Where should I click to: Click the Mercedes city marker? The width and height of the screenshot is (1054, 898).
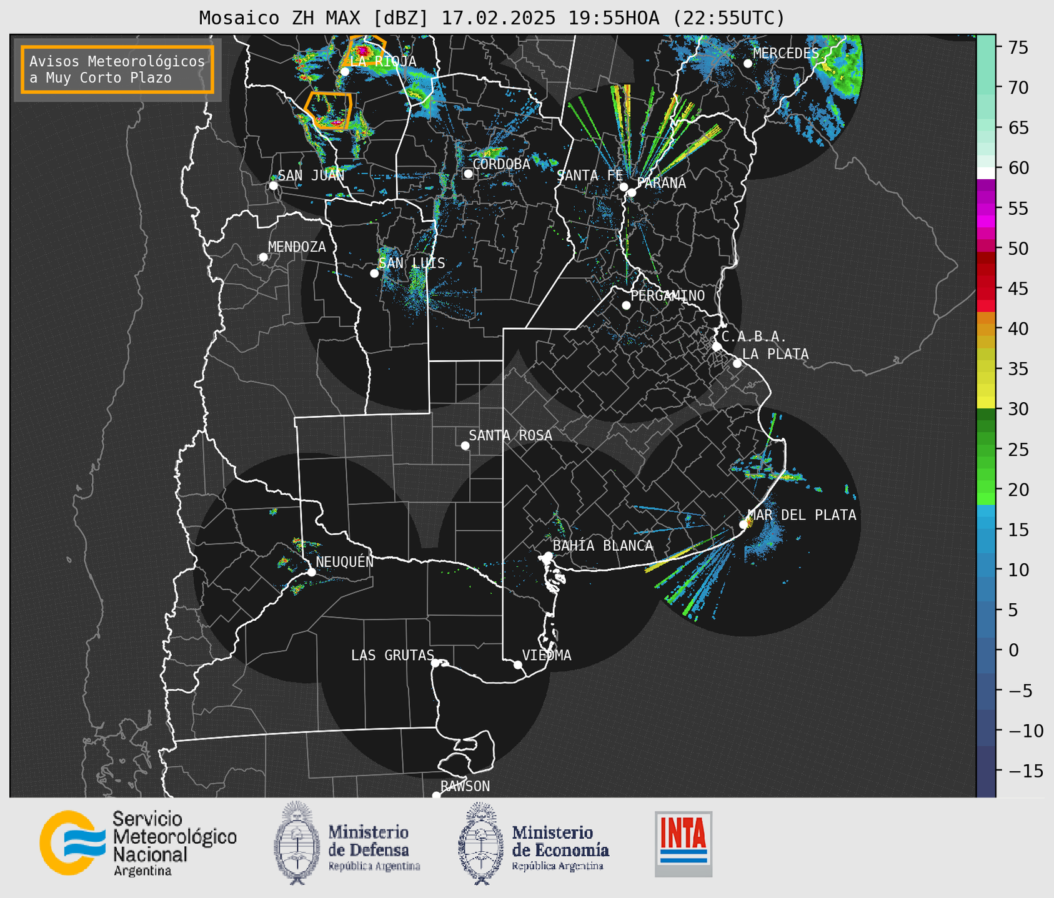[x=748, y=64]
